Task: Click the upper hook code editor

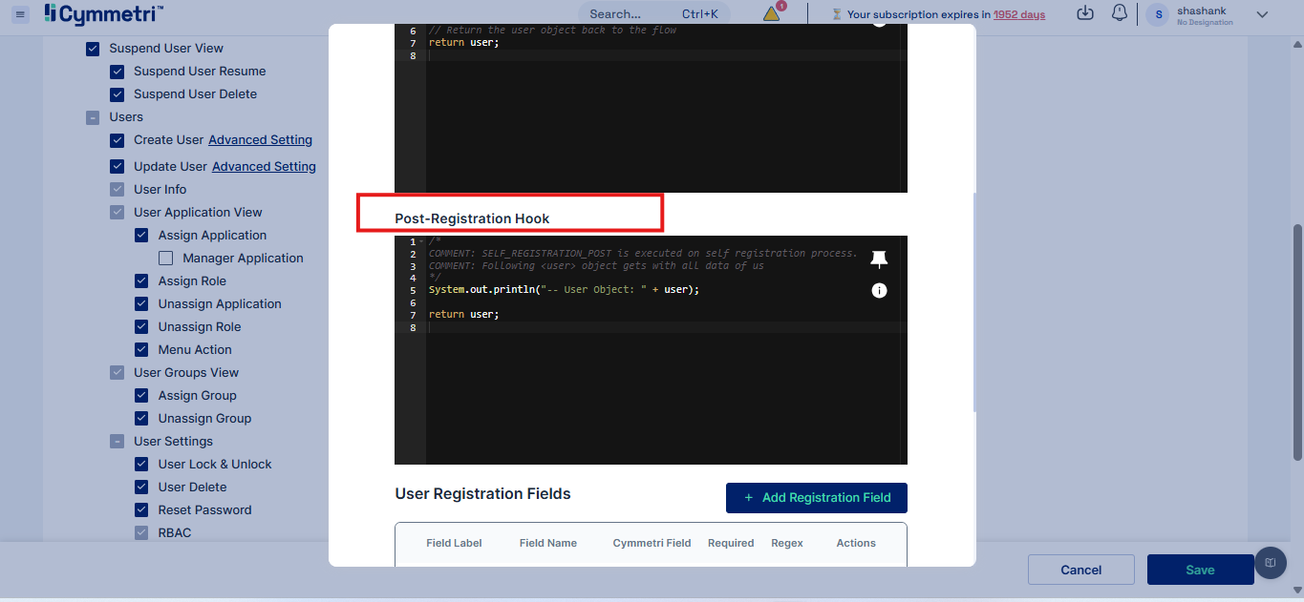Action: (x=651, y=108)
